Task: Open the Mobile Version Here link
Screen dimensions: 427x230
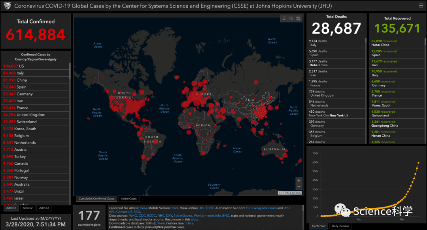Action: point(175,208)
